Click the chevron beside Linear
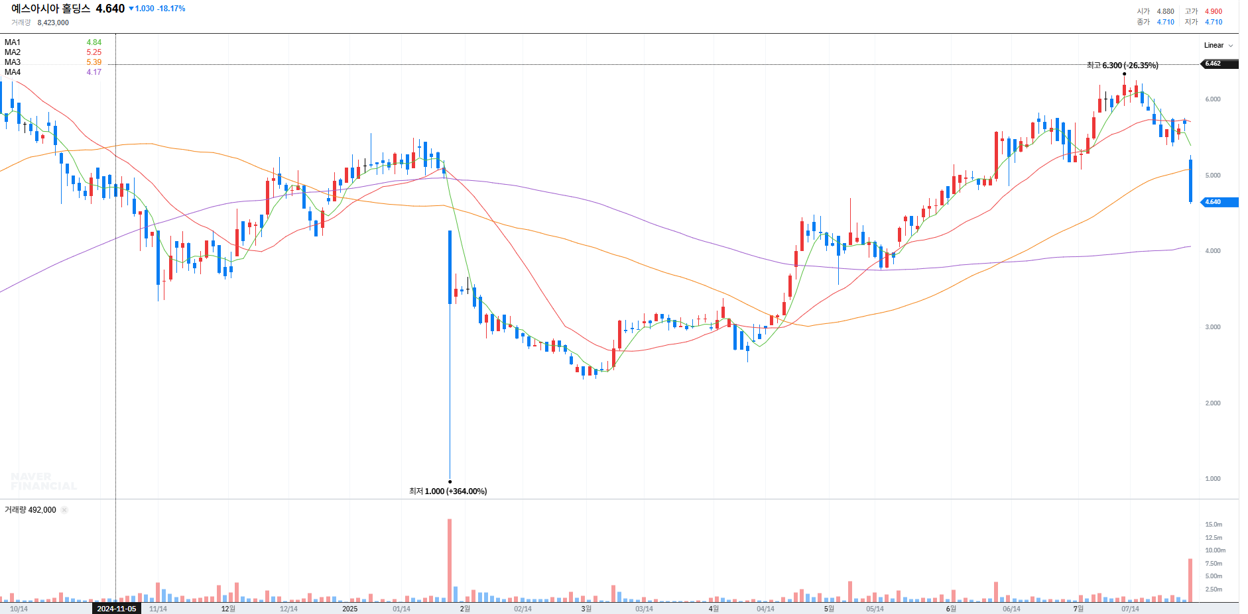 click(x=1231, y=46)
